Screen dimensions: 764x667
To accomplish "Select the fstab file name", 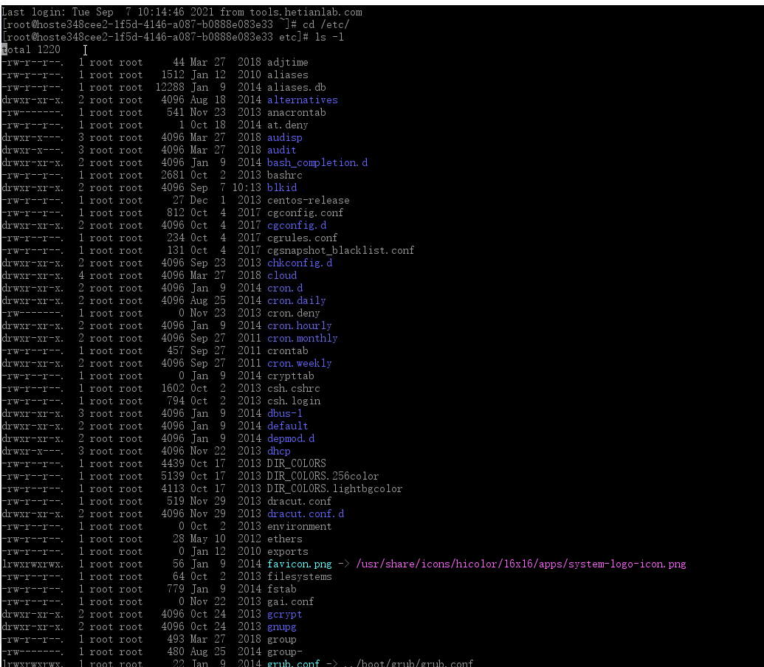I will pos(281,589).
